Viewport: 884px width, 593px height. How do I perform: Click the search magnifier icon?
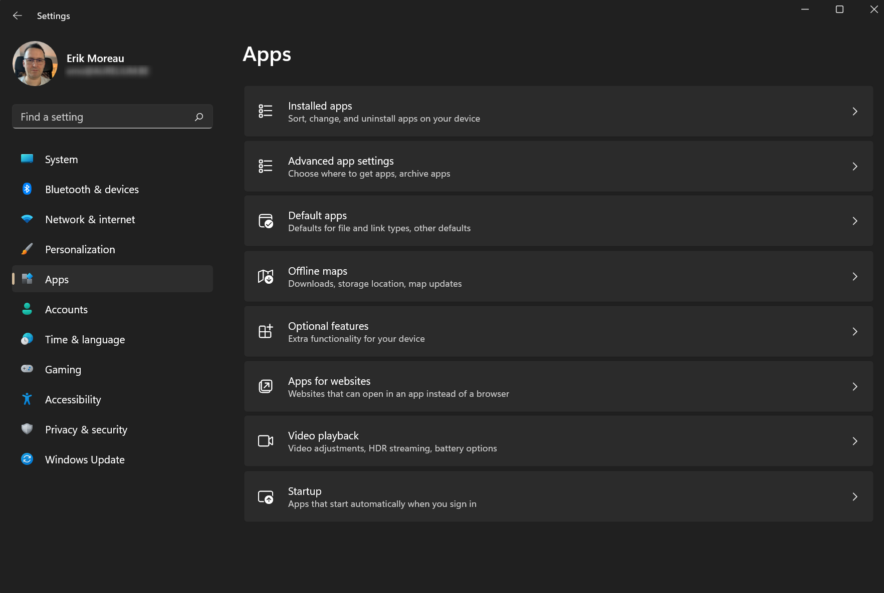click(x=199, y=117)
